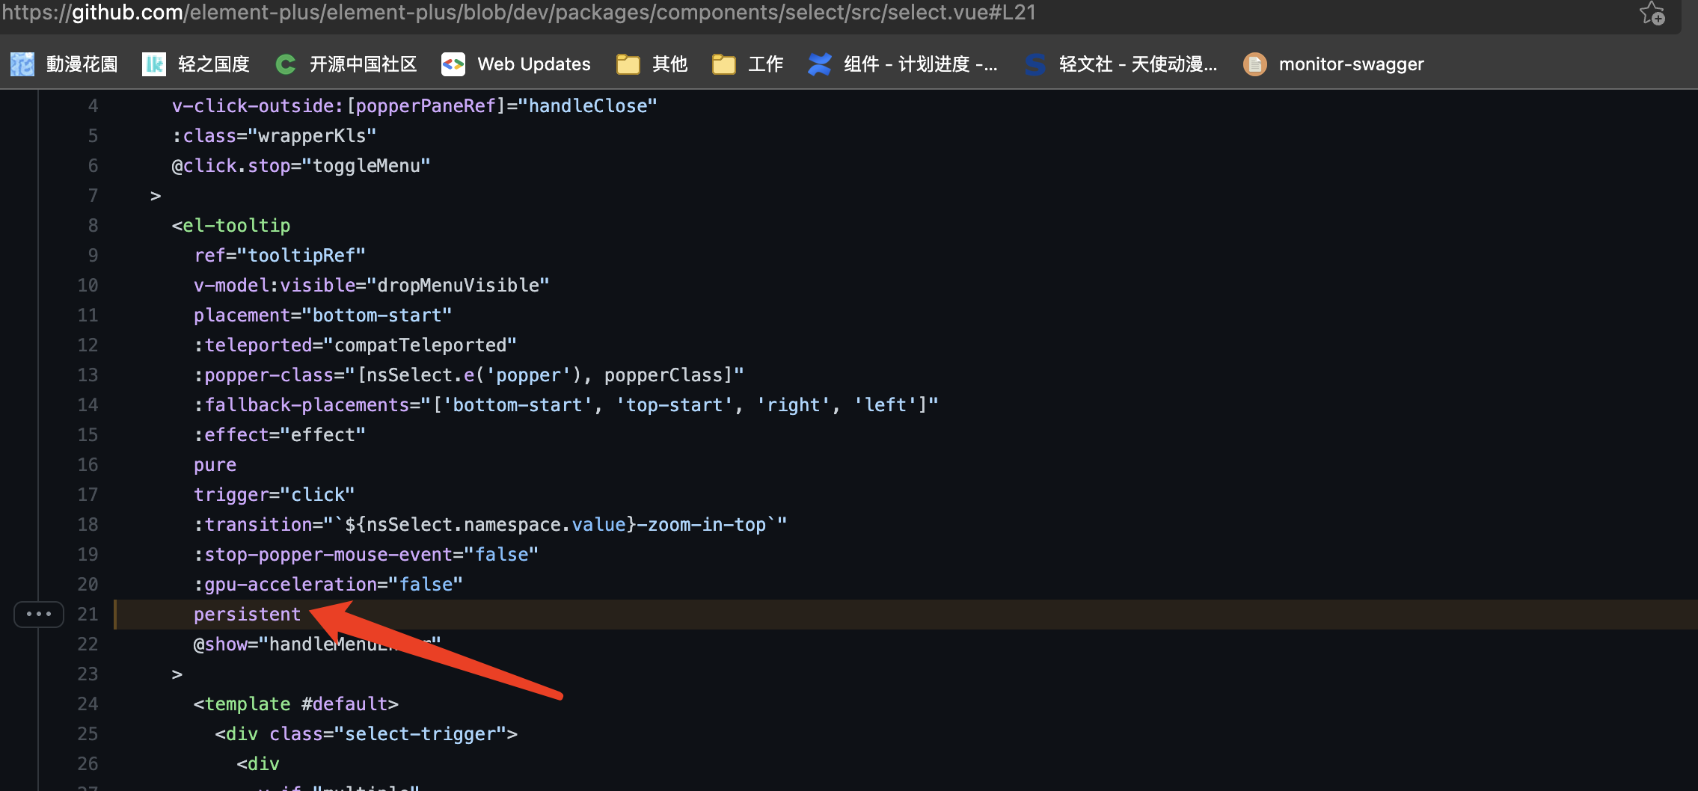Open the 動漫花園 bookmark
This screenshot has height=791, width=1698.
pos(80,64)
